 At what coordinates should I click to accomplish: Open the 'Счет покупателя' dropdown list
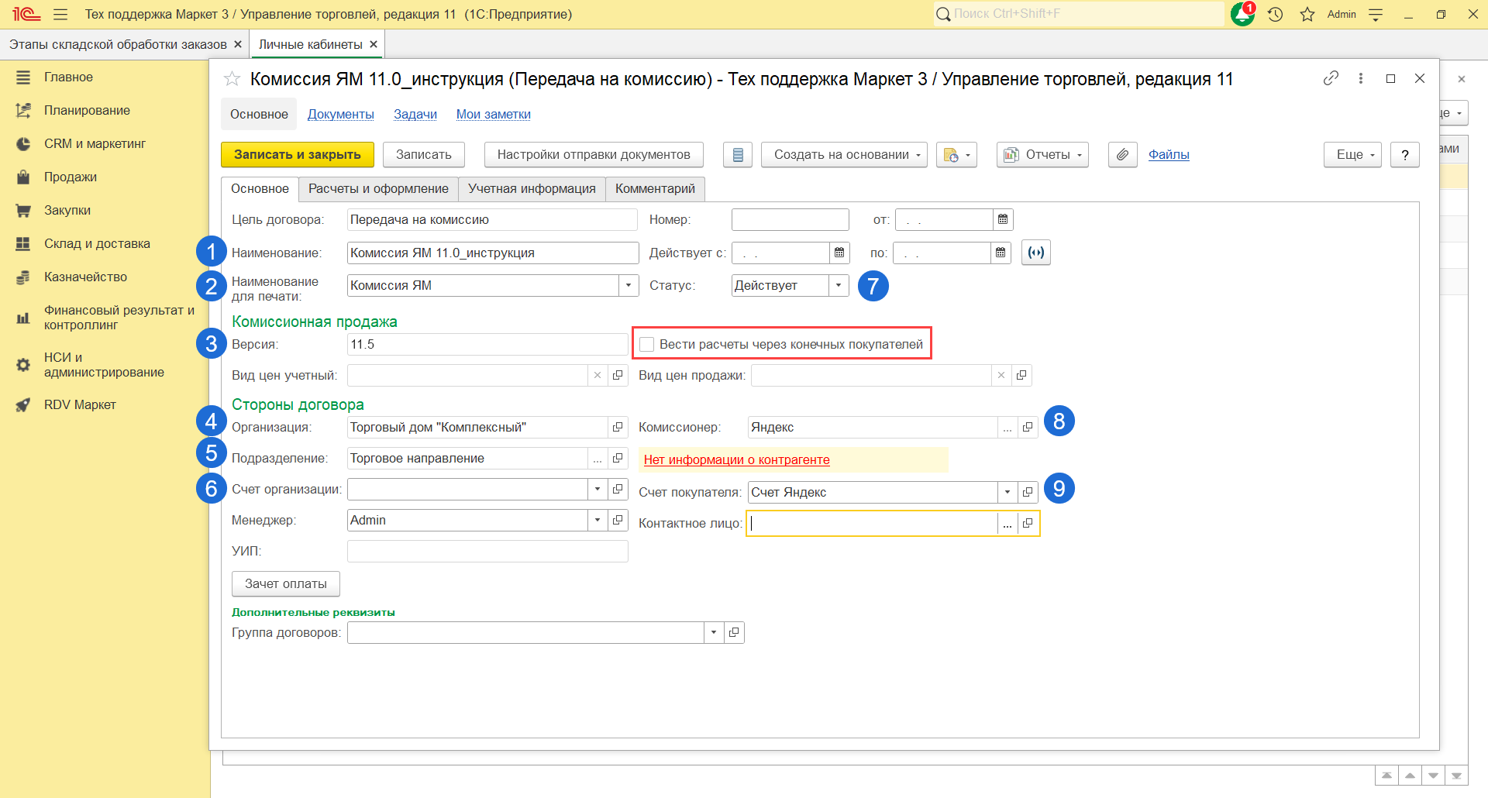(1007, 492)
